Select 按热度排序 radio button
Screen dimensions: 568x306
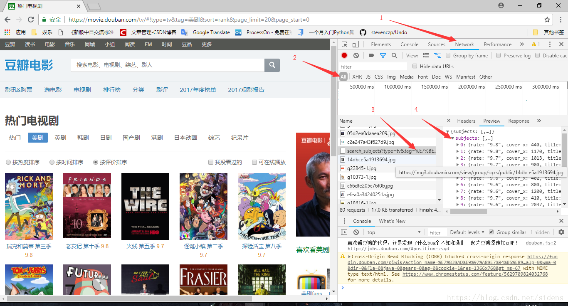coord(8,162)
